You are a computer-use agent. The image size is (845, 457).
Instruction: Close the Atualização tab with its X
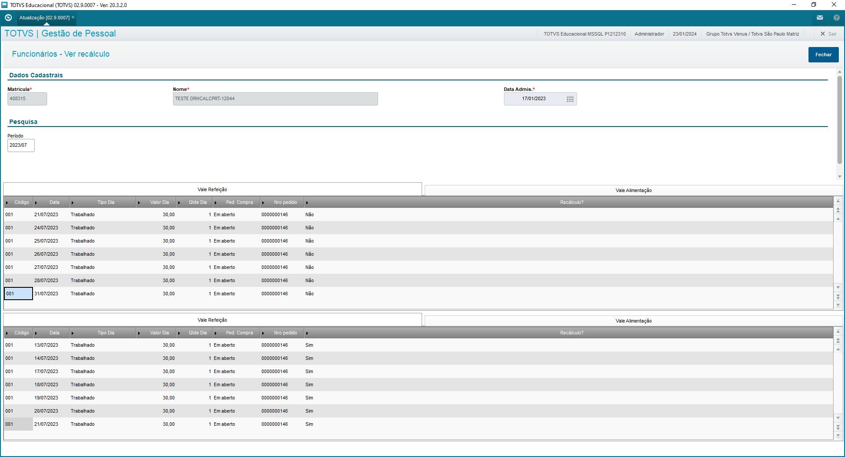[x=73, y=17]
